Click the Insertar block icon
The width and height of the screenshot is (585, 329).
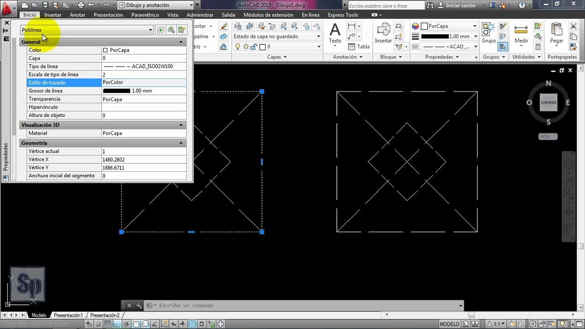pyautogui.click(x=383, y=33)
